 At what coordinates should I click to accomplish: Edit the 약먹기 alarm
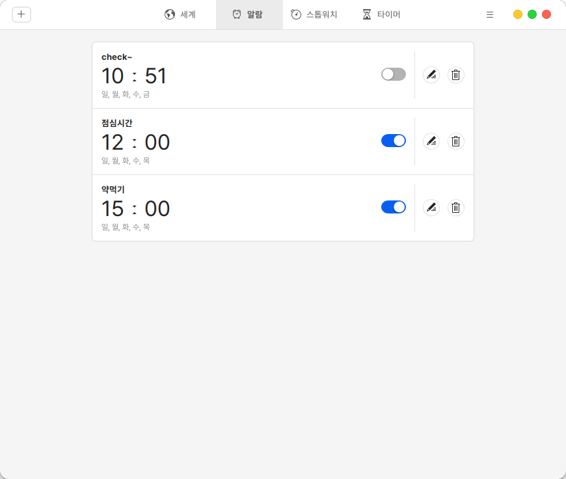(431, 208)
